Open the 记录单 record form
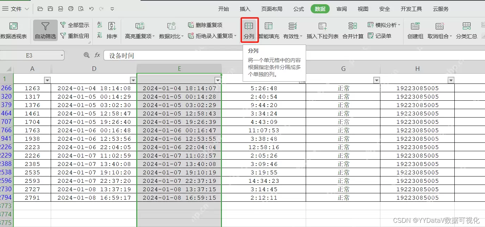This screenshot has height=227, width=485. [x=379, y=36]
